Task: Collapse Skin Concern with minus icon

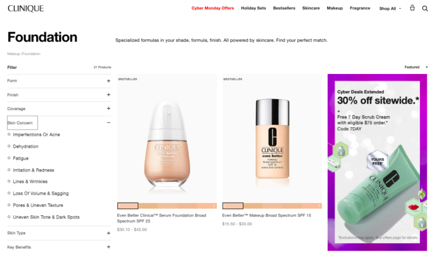Action: click(109, 122)
